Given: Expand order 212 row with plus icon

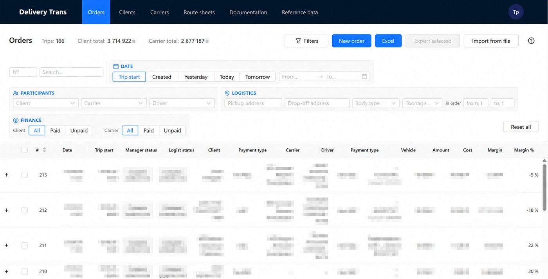Looking at the screenshot, I should [x=6, y=210].
